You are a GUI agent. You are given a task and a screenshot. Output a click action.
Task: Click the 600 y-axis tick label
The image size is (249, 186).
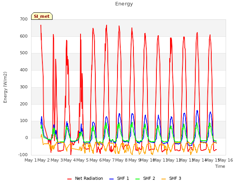click(24, 36)
